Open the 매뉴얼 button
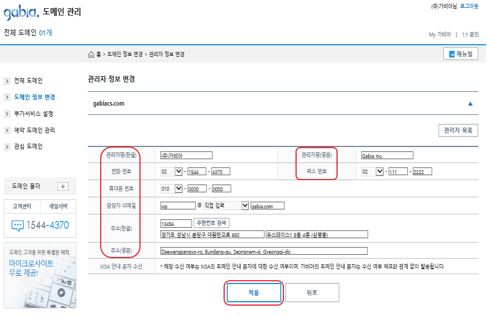 point(460,54)
